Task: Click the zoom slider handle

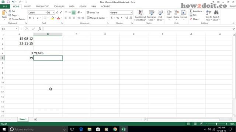Action: click(x=216, y=124)
